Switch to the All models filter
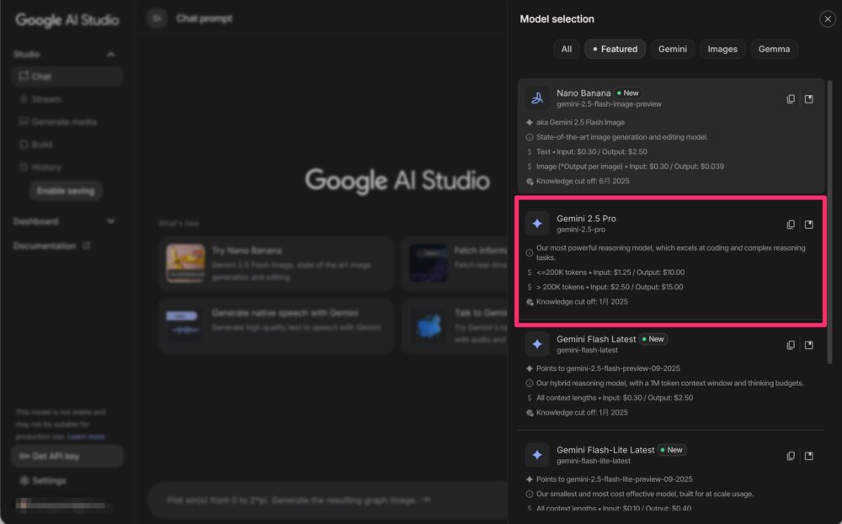842x524 pixels. point(567,49)
